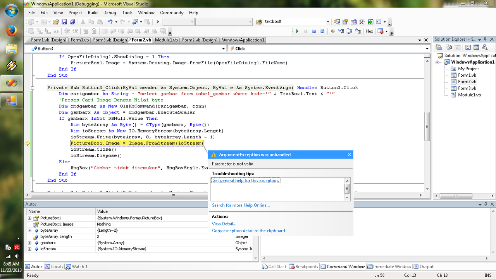Viewport: 496px width, 279px height.
Task: Toggle the Solution Explorer auto-hide pin
Action: click(485, 39)
